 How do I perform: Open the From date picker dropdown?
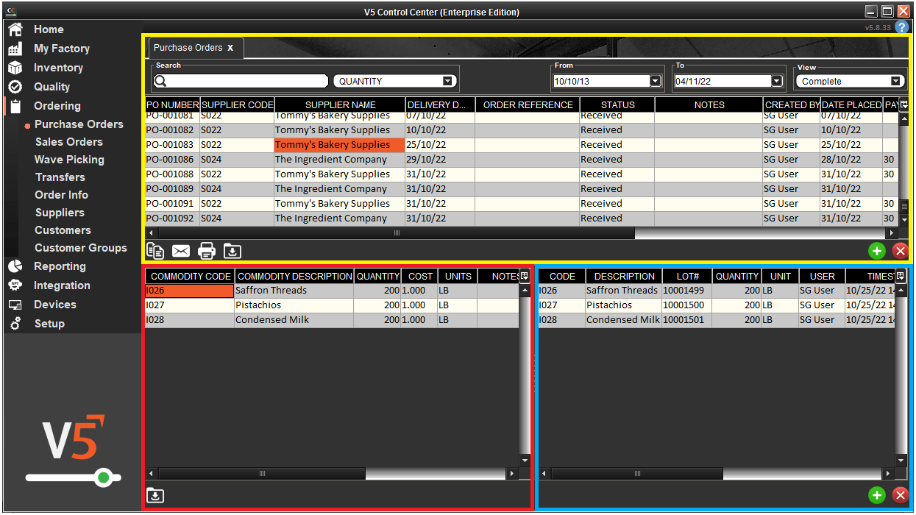[655, 82]
